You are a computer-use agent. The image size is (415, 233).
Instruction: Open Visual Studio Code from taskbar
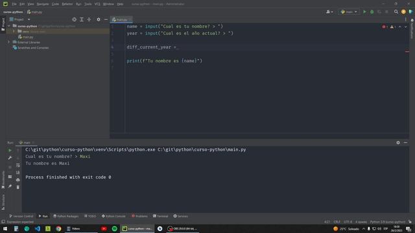(38, 228)
